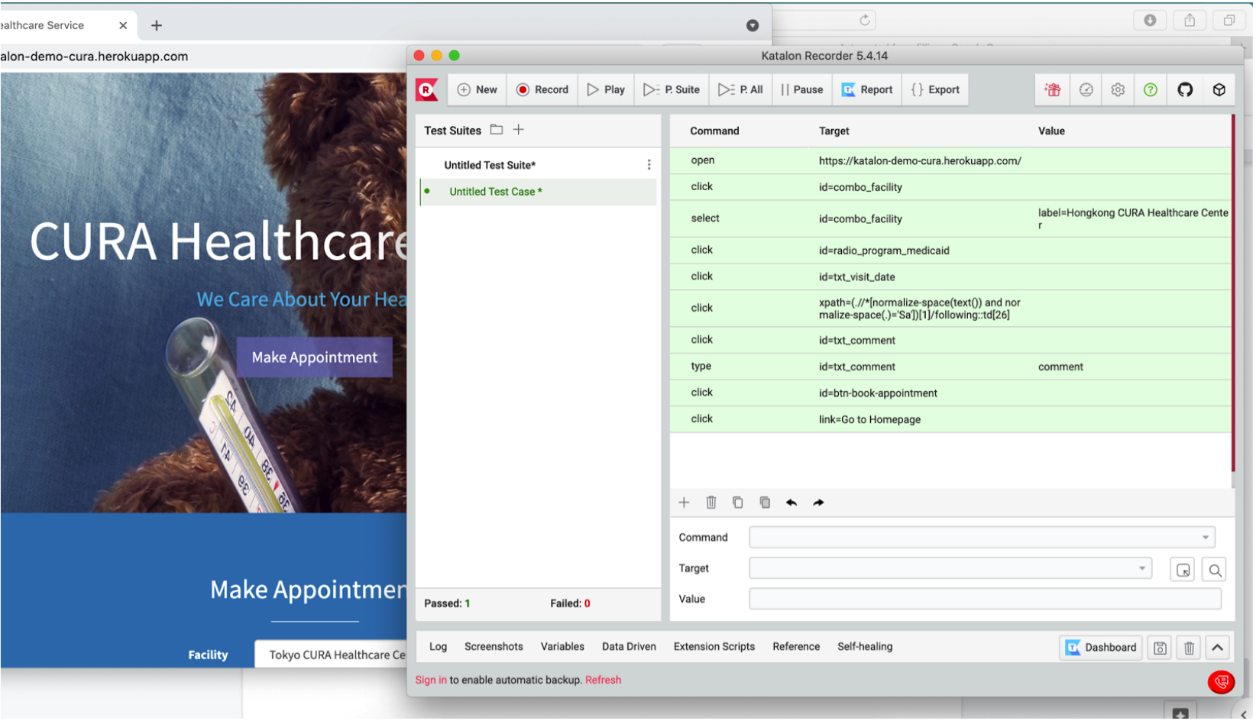Play the current test case
The width and height of the screenshot is (1256, 721).
point(607,90)
